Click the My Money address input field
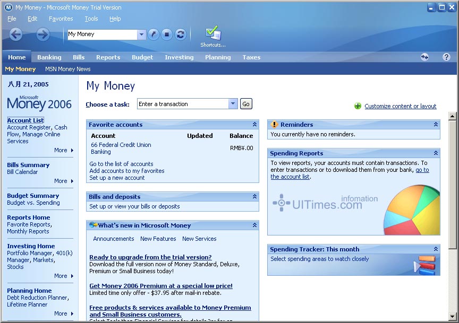This screenshot has height=323, width=459. click(x=103, y=34)
